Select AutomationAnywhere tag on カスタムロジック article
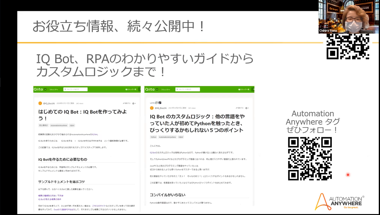Screen dimensions: 380x215 click(x=167, y=137)
